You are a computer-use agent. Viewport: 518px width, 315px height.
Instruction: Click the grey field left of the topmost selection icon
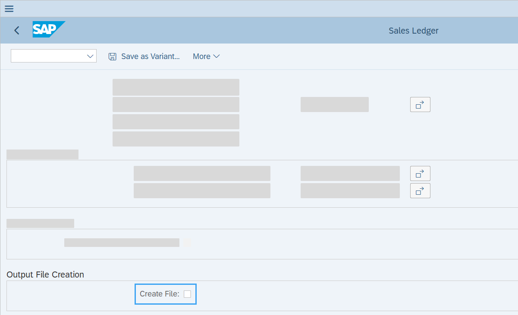pyautogui.click(x=334, y=105)
